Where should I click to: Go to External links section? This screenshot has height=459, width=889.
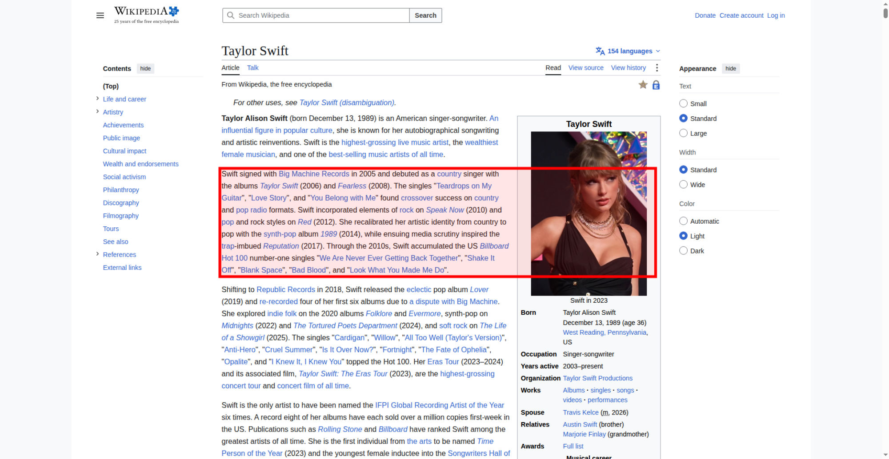click(122, 268)
